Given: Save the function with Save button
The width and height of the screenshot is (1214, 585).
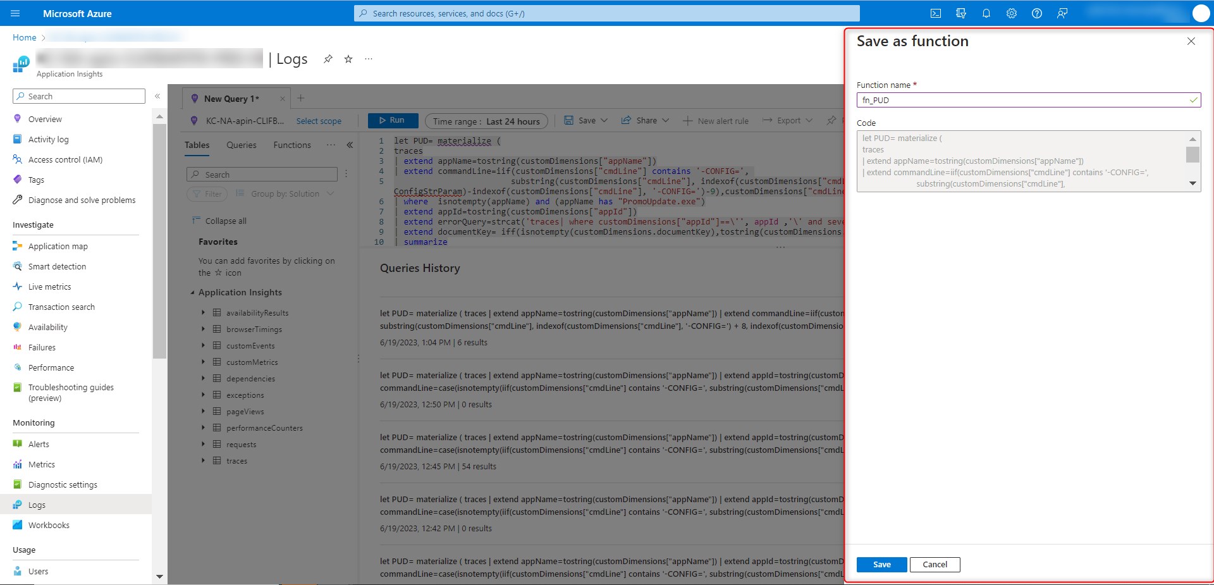Looking at the screenshot, I should [882, 565].
